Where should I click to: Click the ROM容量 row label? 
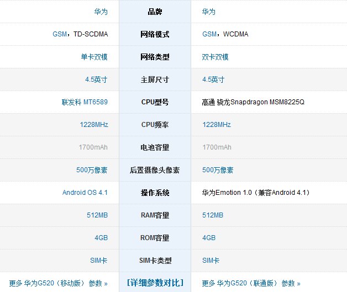tap(155, 237)
